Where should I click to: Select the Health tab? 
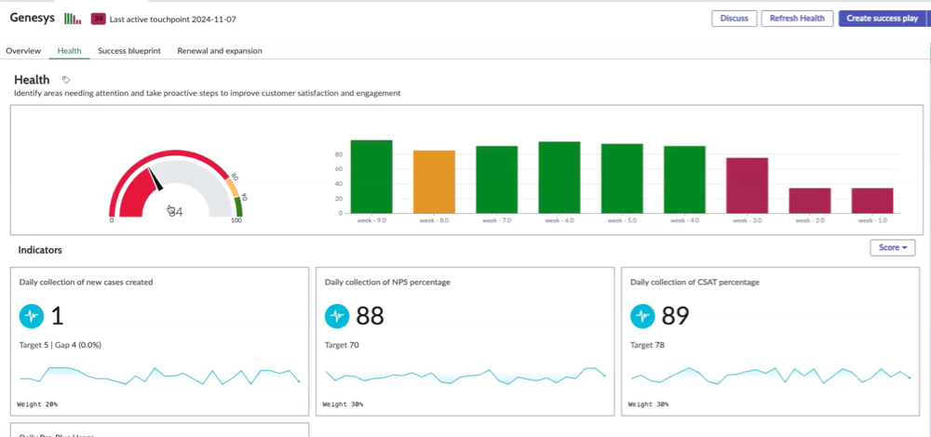pos(70,51)
